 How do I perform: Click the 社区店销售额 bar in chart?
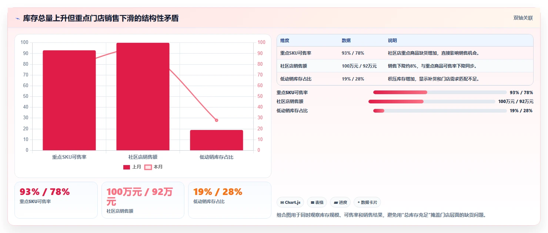[x=143, y=96]
